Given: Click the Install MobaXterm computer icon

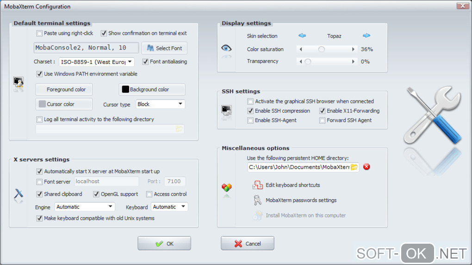Looking at the screenshot, I should [258, 215].
